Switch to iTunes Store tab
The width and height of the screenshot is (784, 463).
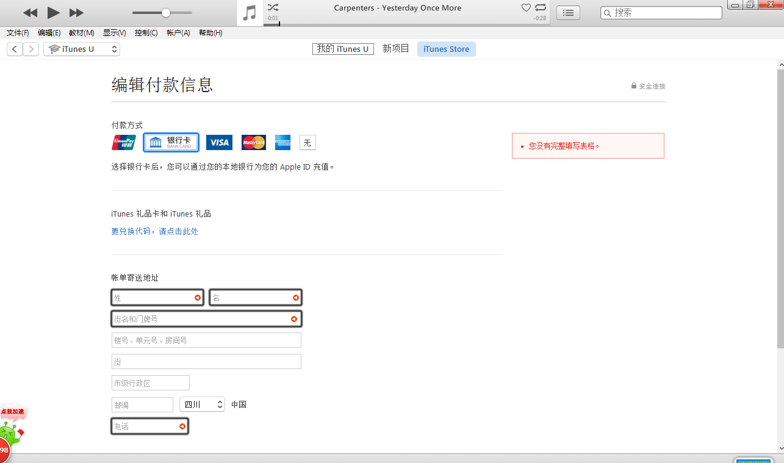(x=447, y=49)
